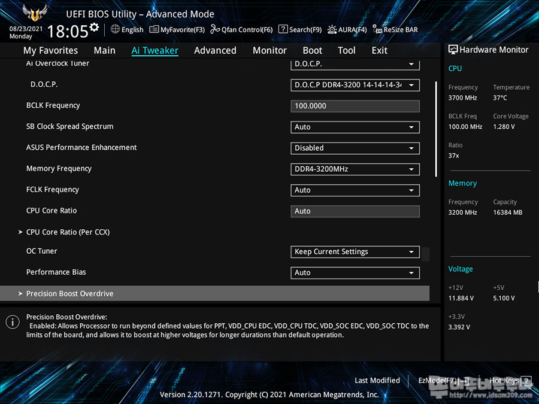The width and height of the screenshot is (539, 404).
Task: Click the CPU Core Ratio input field
Action: [355, 211]
